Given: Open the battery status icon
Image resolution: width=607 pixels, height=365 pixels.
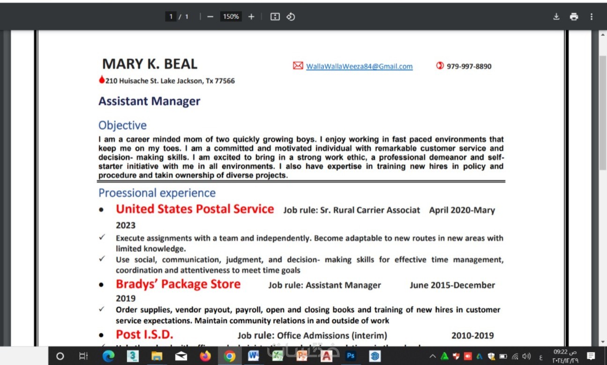Looking at the screenshot, I should [503, 356].
